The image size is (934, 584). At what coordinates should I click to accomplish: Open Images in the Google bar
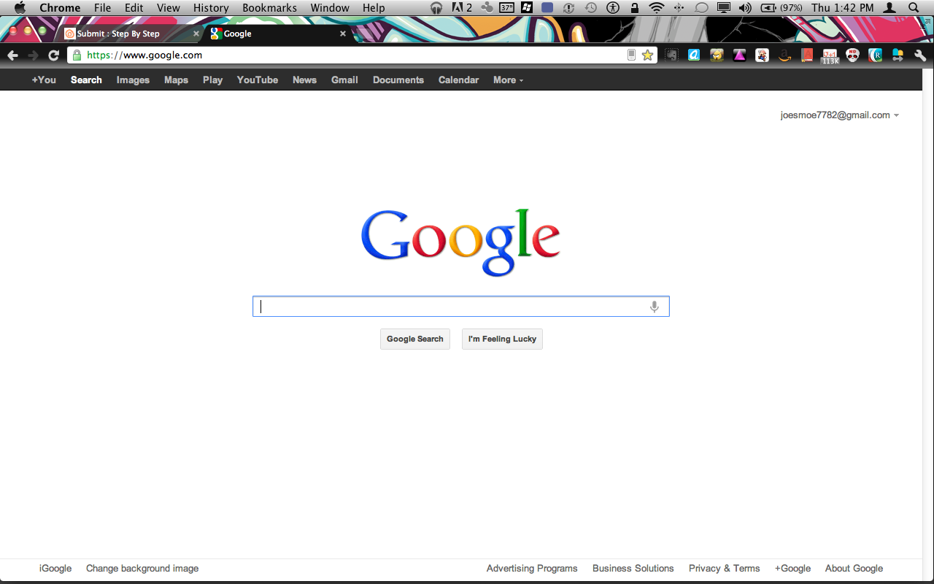click(x=133, y=80)
